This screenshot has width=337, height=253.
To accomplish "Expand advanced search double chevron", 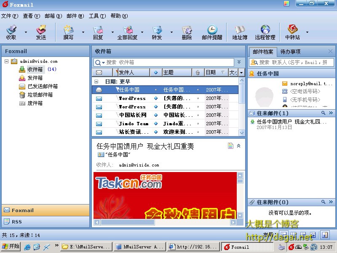I will click(239, 62).
